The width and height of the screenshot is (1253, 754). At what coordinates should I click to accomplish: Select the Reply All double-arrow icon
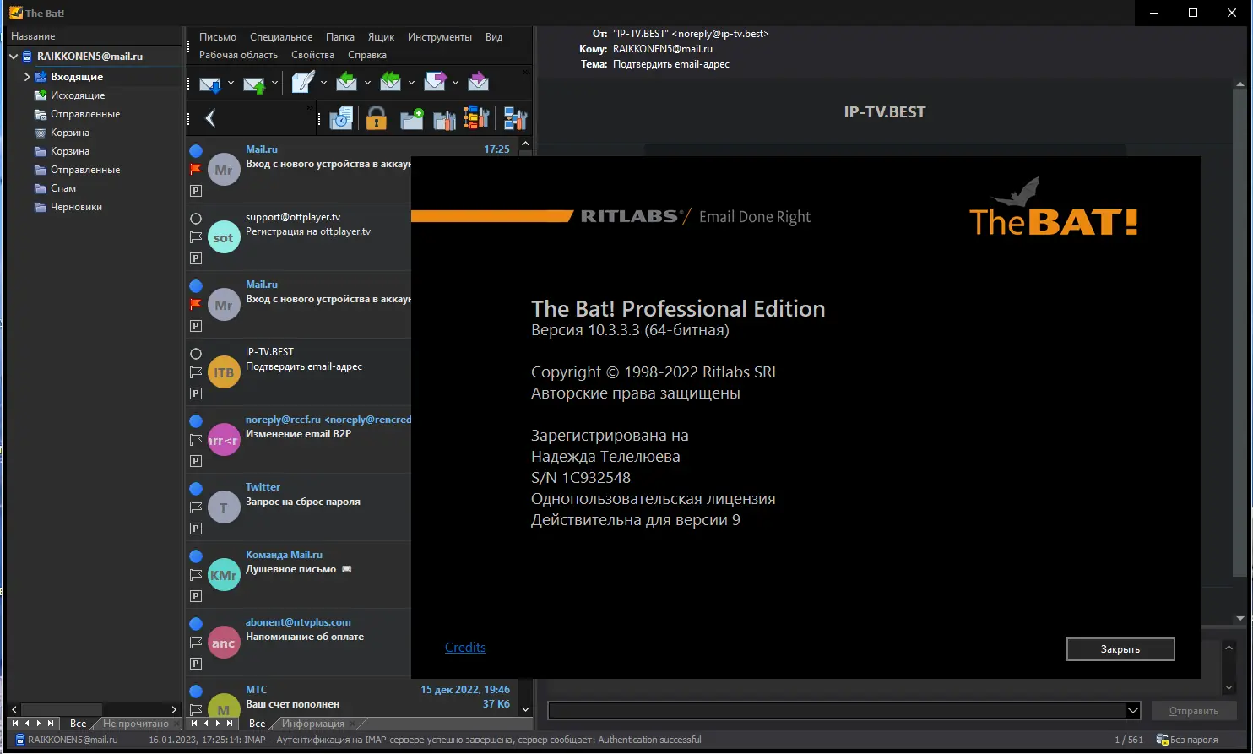(x=391, y=82)
